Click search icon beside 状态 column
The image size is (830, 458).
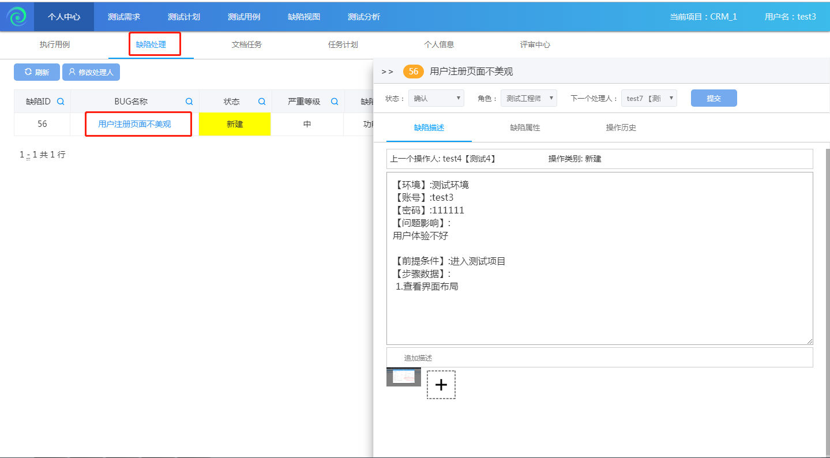(262, 102)
